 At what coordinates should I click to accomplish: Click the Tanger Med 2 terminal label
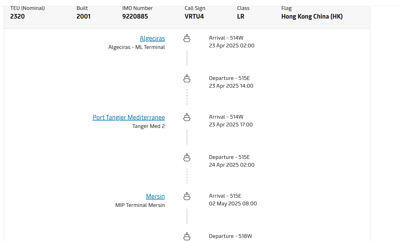point(148,126)
